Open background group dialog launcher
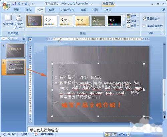Viewport: 167px width, 137px height. pos(163,33)
